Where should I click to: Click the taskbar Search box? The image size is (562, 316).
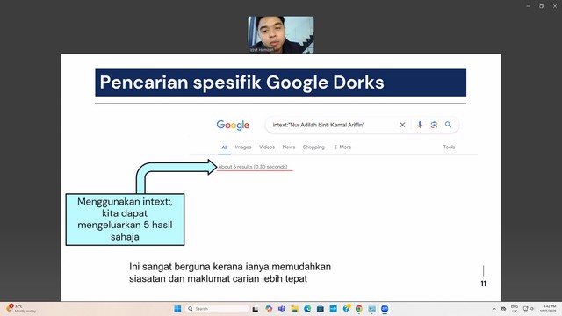click(217, 309)
